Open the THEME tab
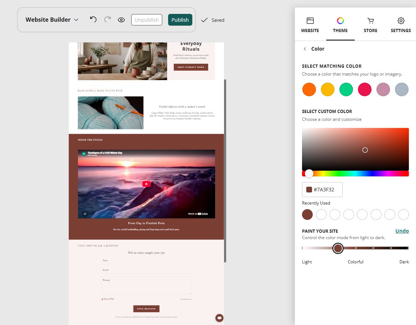 340,25
